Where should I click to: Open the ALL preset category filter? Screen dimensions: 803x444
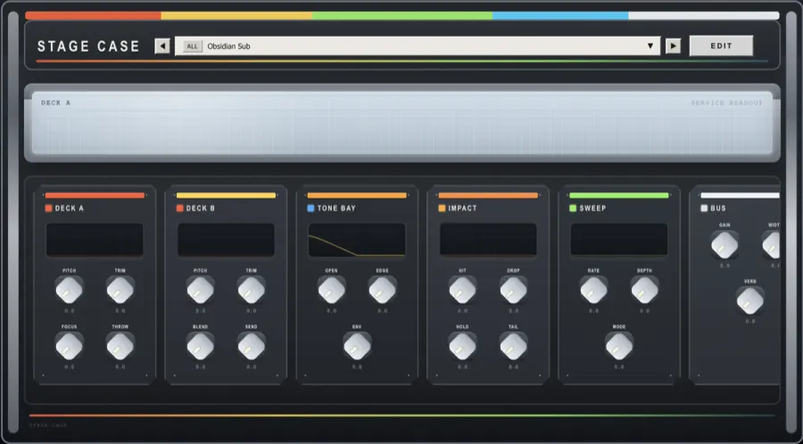click(192, 46)
